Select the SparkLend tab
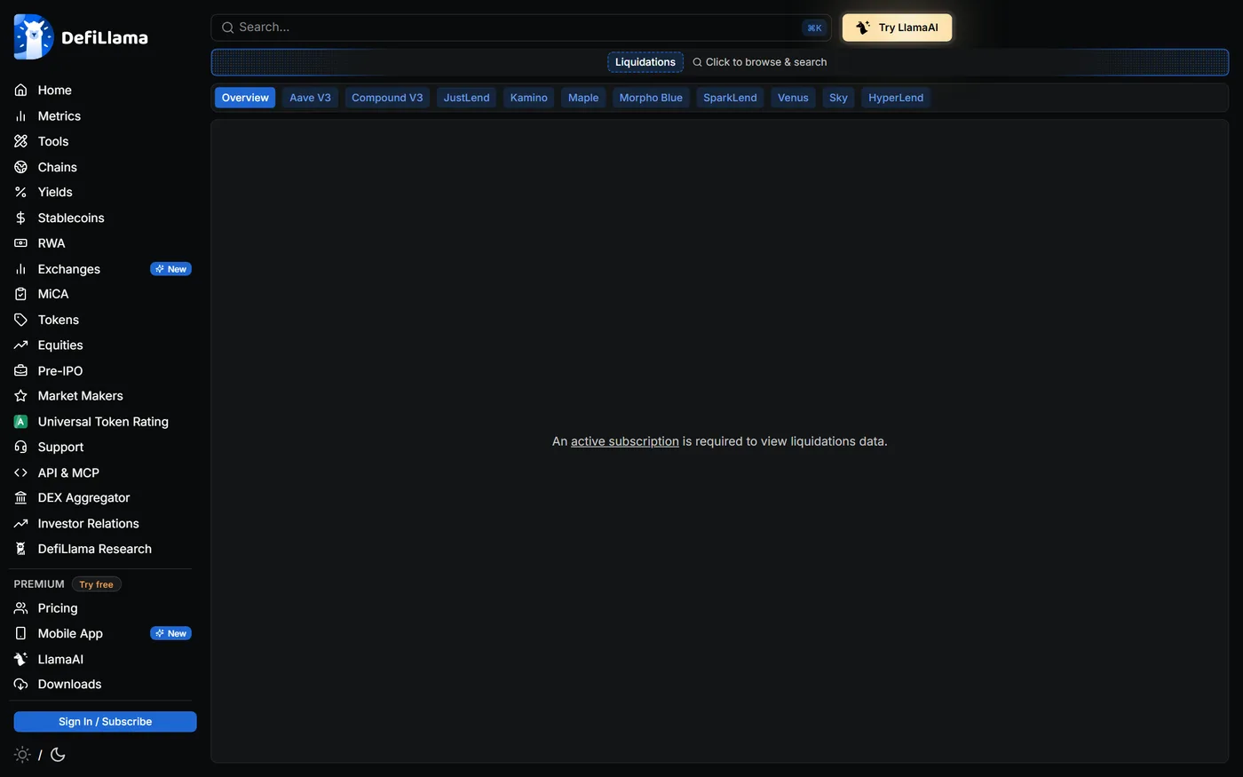 coord(730,98)
